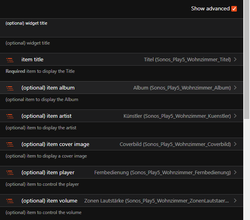
Task: Expand the item album chevron
Action: pos(236,88)
